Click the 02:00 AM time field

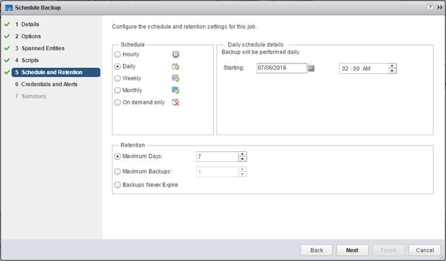pos(364,69)
